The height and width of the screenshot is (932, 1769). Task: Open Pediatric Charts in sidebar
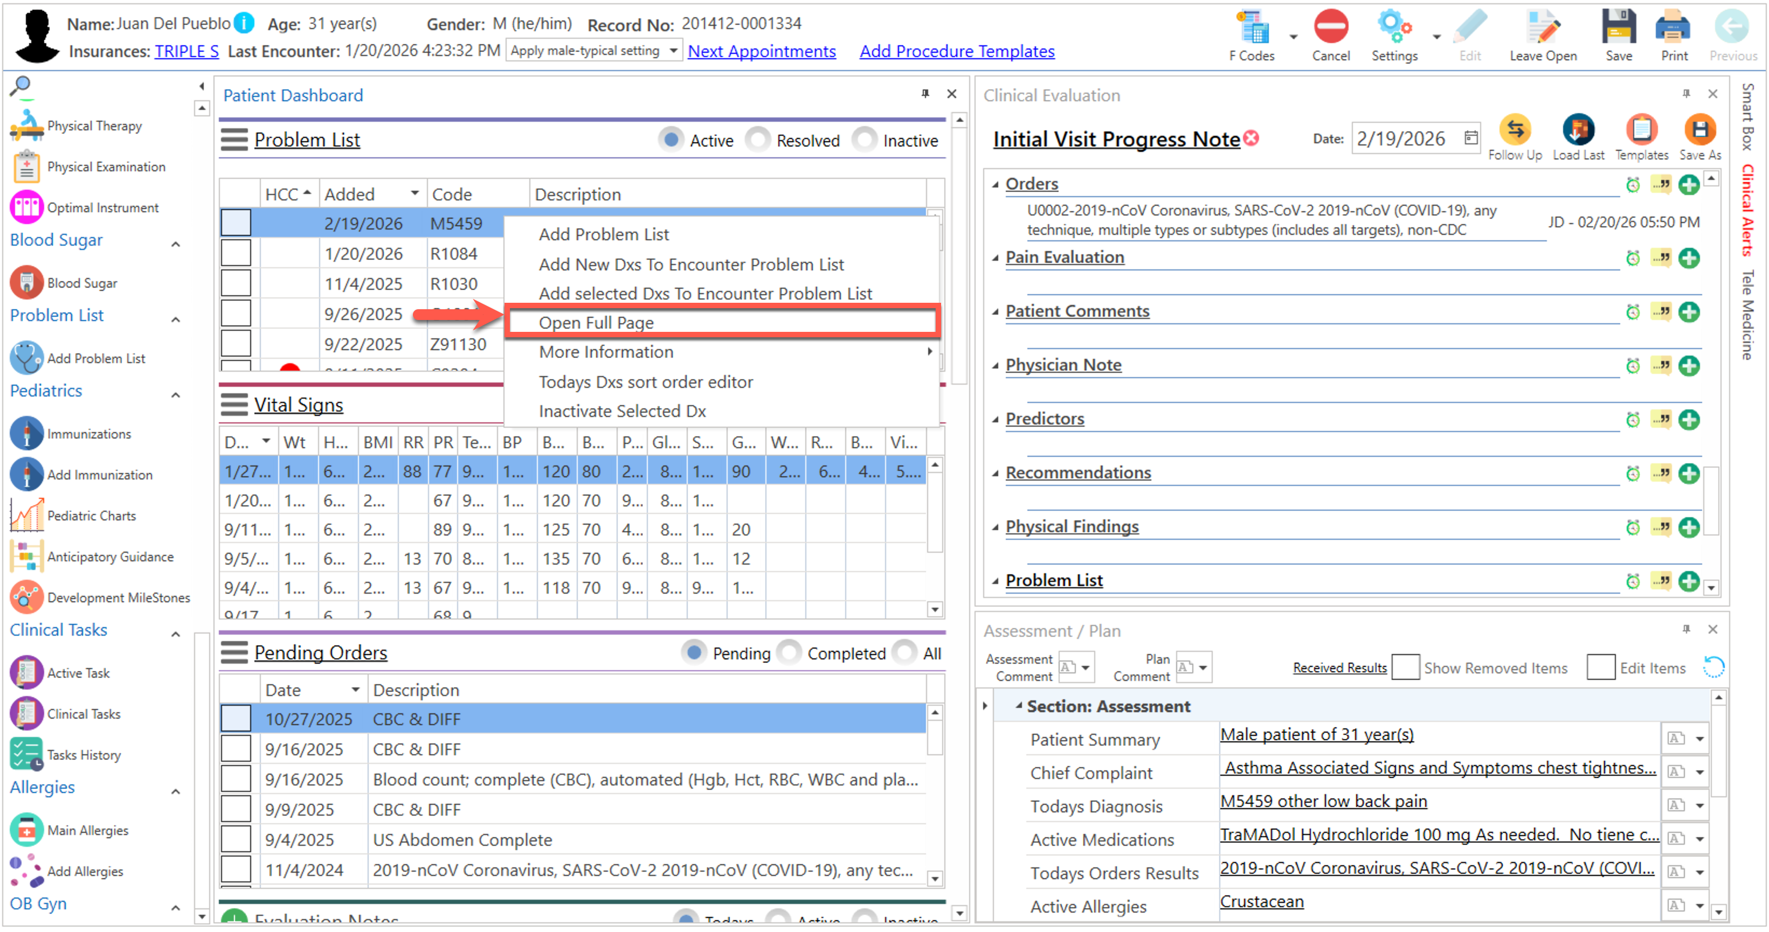(91, 516)
